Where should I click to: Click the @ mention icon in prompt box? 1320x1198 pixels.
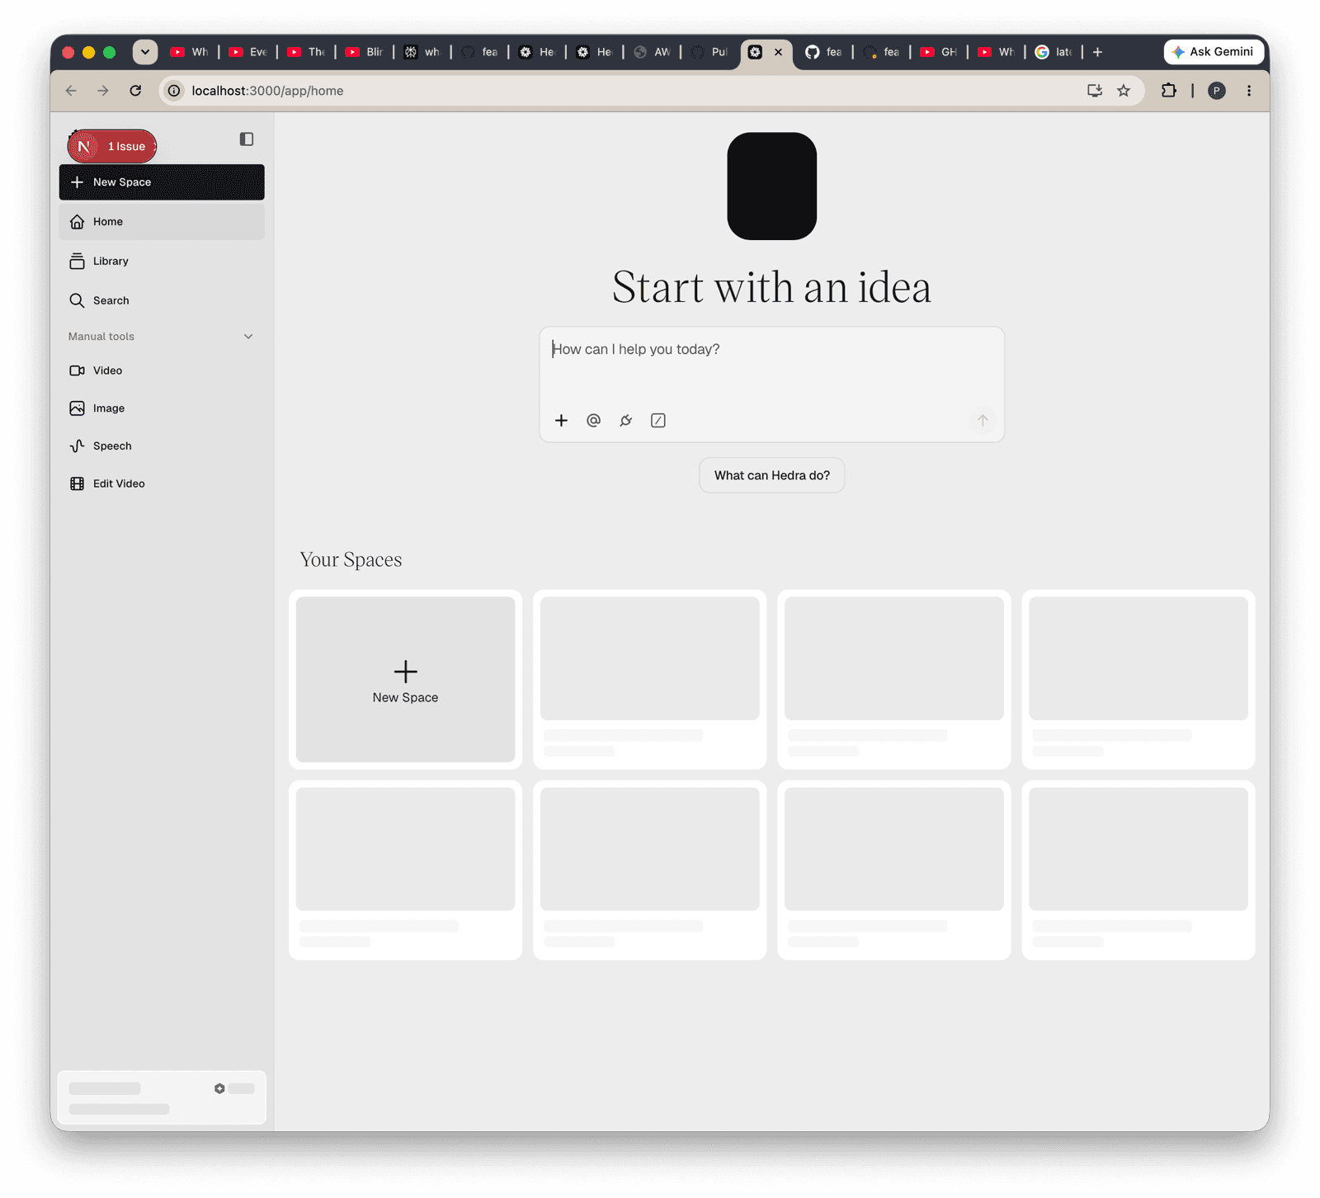pyautogui.click(x=593, y=421)
